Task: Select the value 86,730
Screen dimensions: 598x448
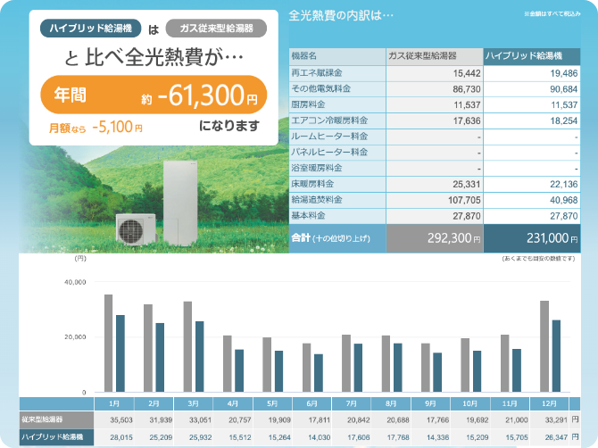Action: point(467,89)
